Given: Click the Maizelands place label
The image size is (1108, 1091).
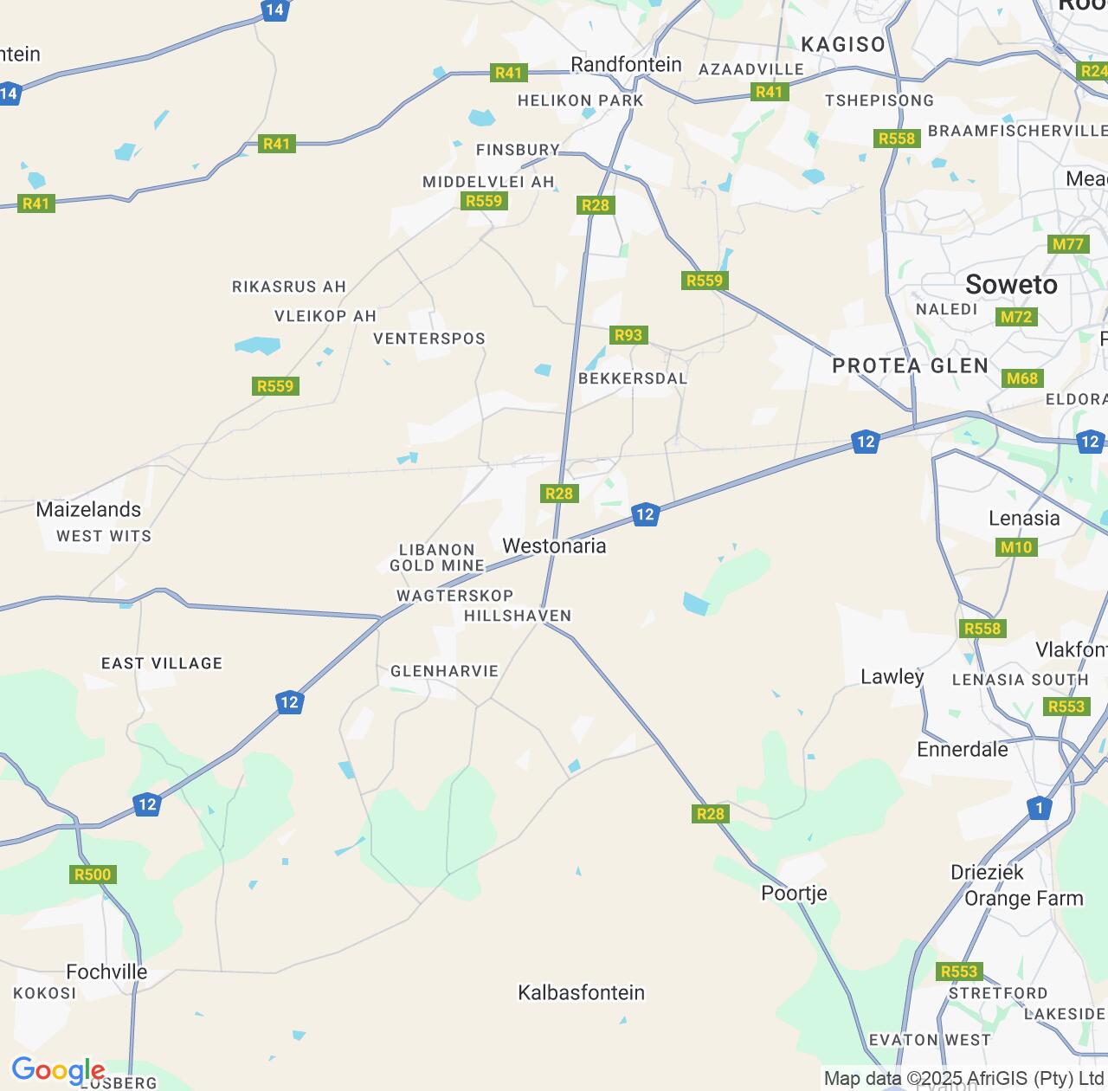Looking at the screenshot, I should 88,510.
